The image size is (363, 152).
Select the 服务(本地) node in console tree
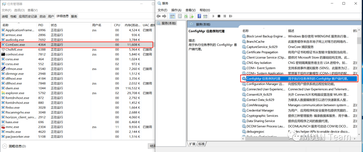point(166,23)
